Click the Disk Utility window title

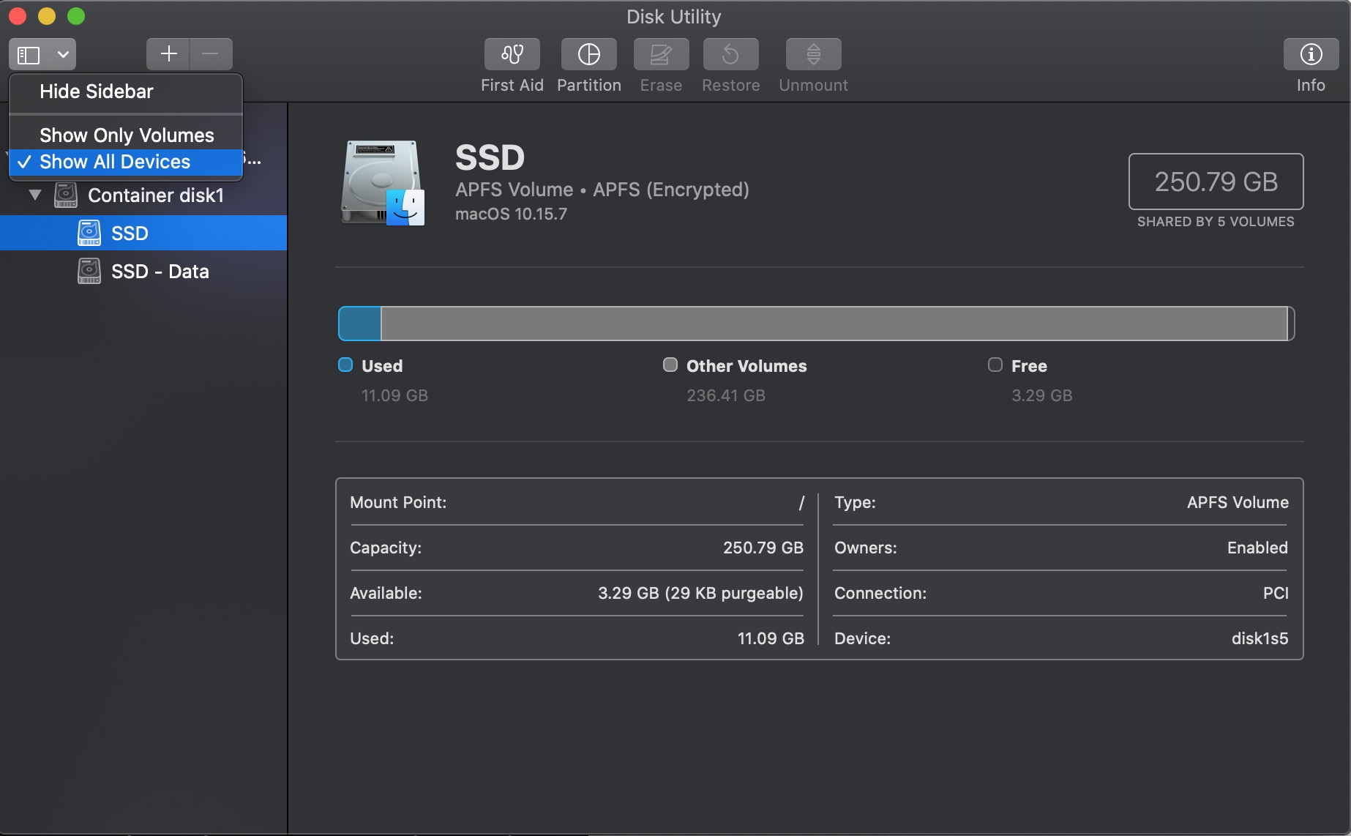(673, 17)
